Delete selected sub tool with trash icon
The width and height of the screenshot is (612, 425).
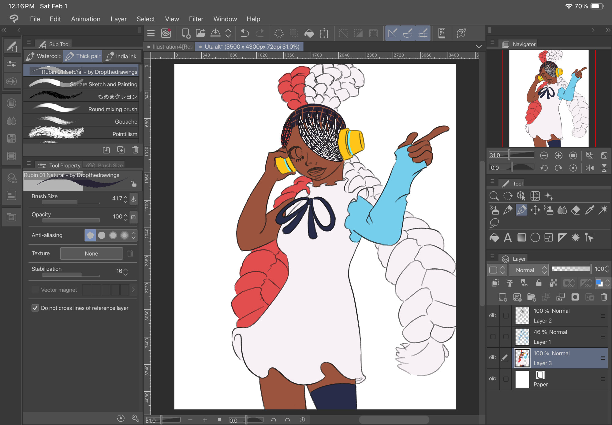135,150
